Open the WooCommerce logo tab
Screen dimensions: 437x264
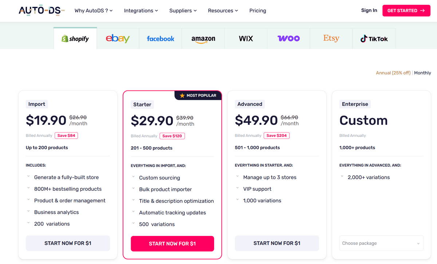click(x=288, y=39)
